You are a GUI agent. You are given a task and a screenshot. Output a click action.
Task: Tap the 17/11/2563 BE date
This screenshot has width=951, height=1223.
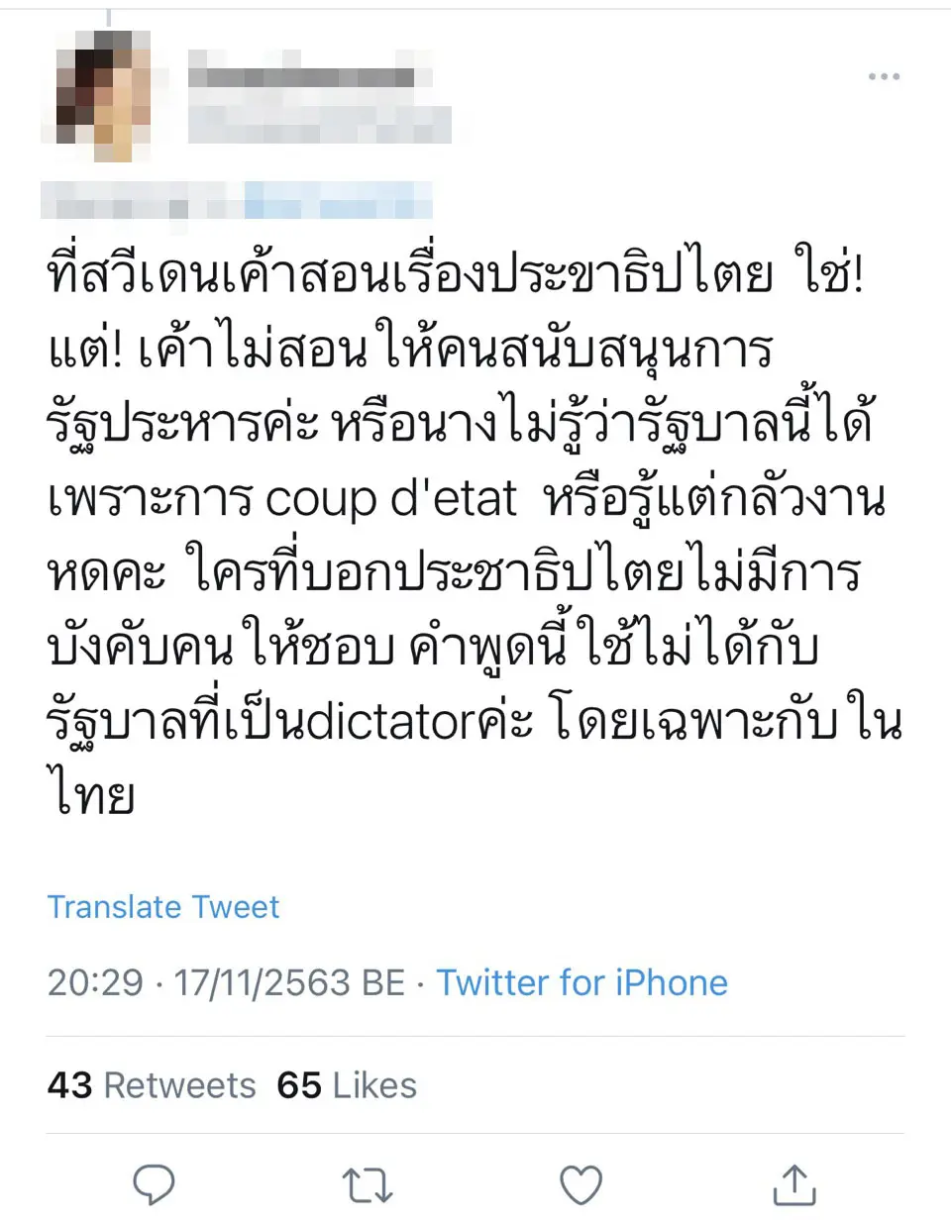[x=289, y=982]
